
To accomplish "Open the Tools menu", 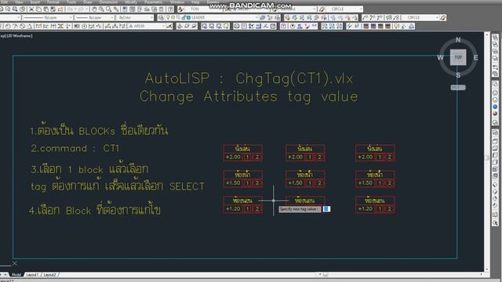I will click(71, 2).
